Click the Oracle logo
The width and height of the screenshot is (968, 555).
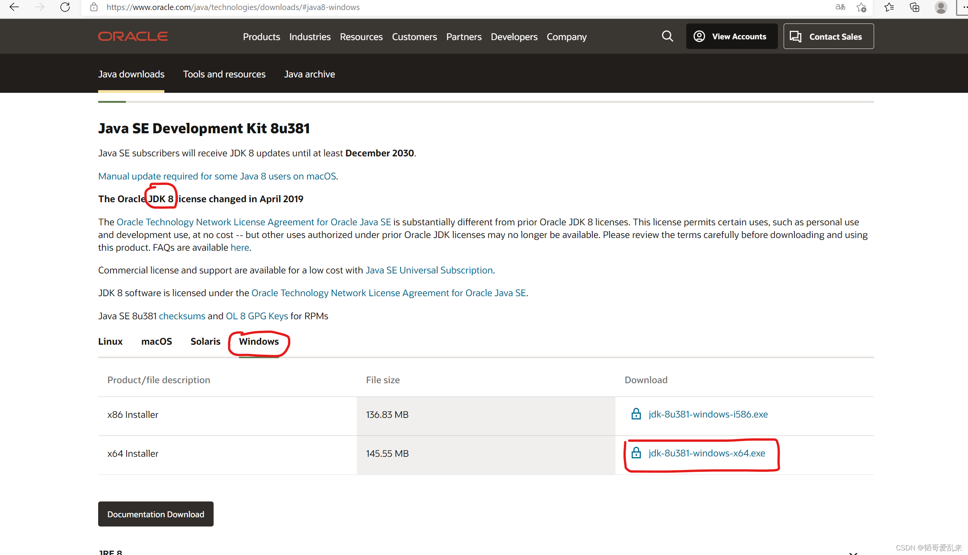[133, 36]
